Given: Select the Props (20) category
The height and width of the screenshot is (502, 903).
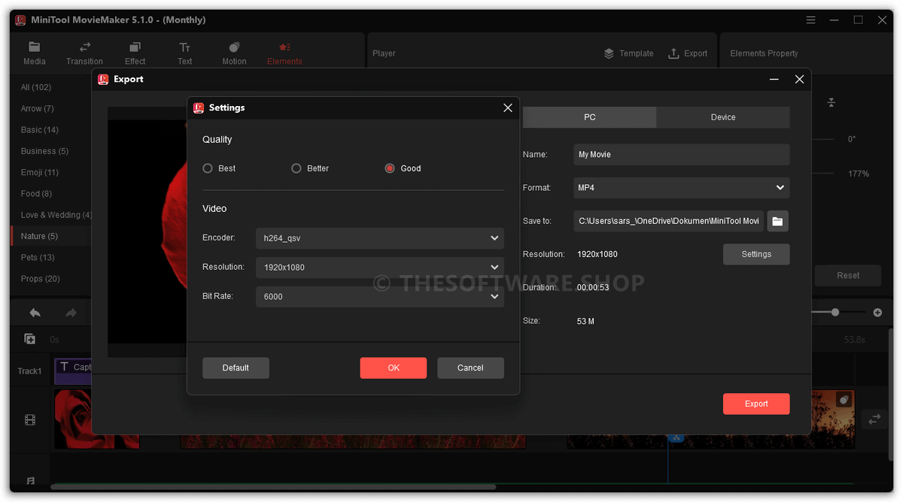Looking at the screenshot, I should (41, 279).
